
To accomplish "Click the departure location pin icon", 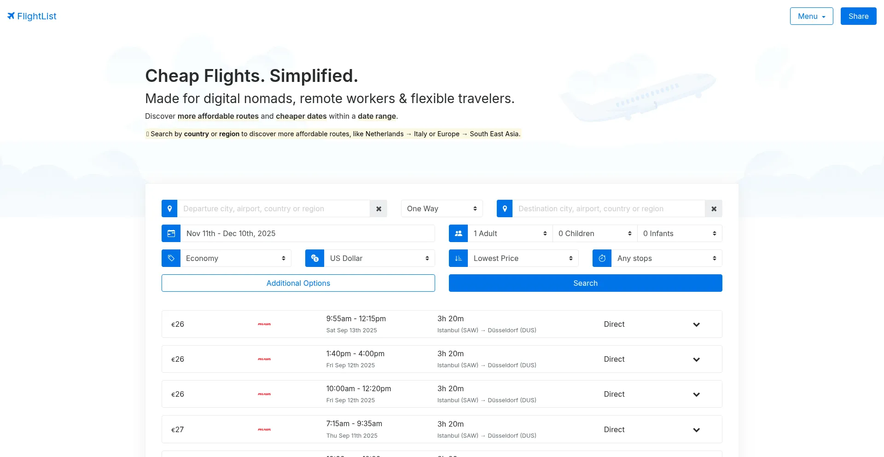I will (169, 208).
